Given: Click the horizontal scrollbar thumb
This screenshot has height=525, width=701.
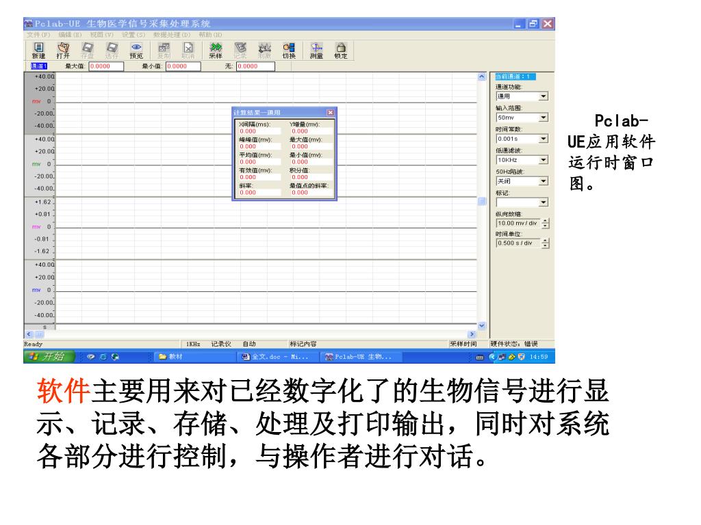Looking at the screenshot, I should 39,334.
